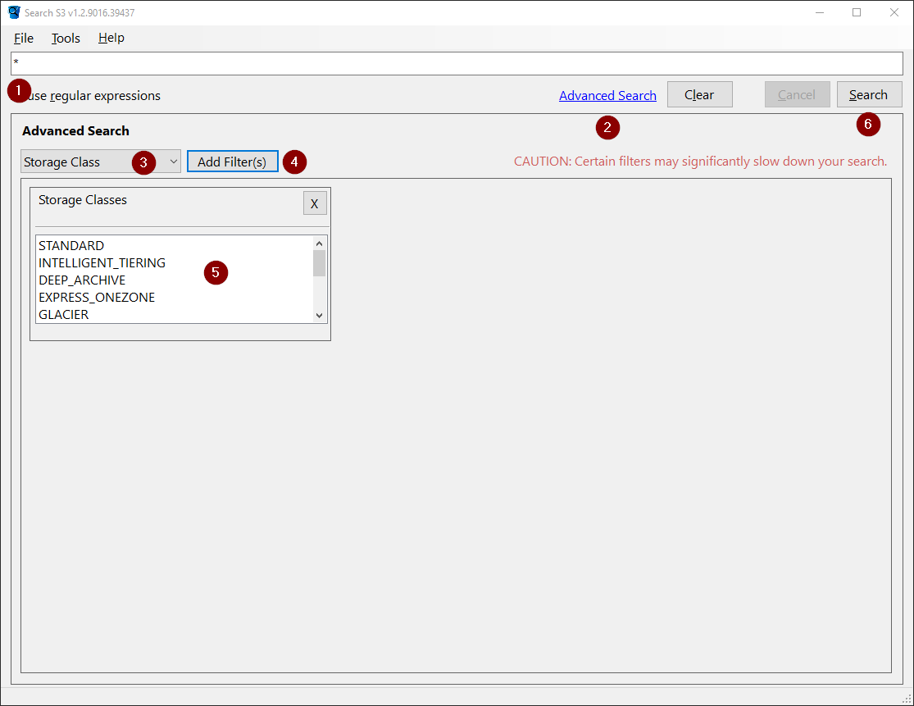Remove Storage Classes filter with X
The height and width of the screenshot is (706, 914).
click(x=315, y=203)
